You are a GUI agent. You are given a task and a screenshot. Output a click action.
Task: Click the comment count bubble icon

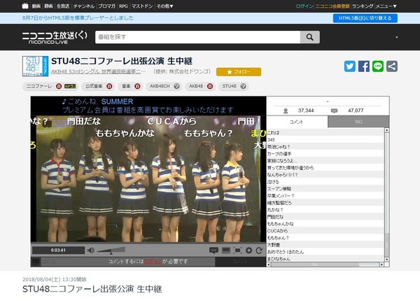pyautogui.click(x=334, y=111)
